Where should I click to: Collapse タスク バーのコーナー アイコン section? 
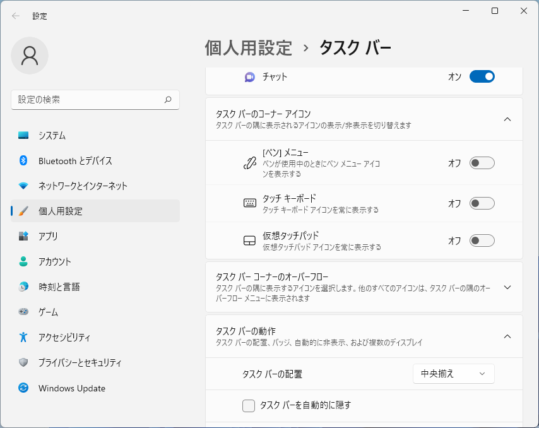507,119
